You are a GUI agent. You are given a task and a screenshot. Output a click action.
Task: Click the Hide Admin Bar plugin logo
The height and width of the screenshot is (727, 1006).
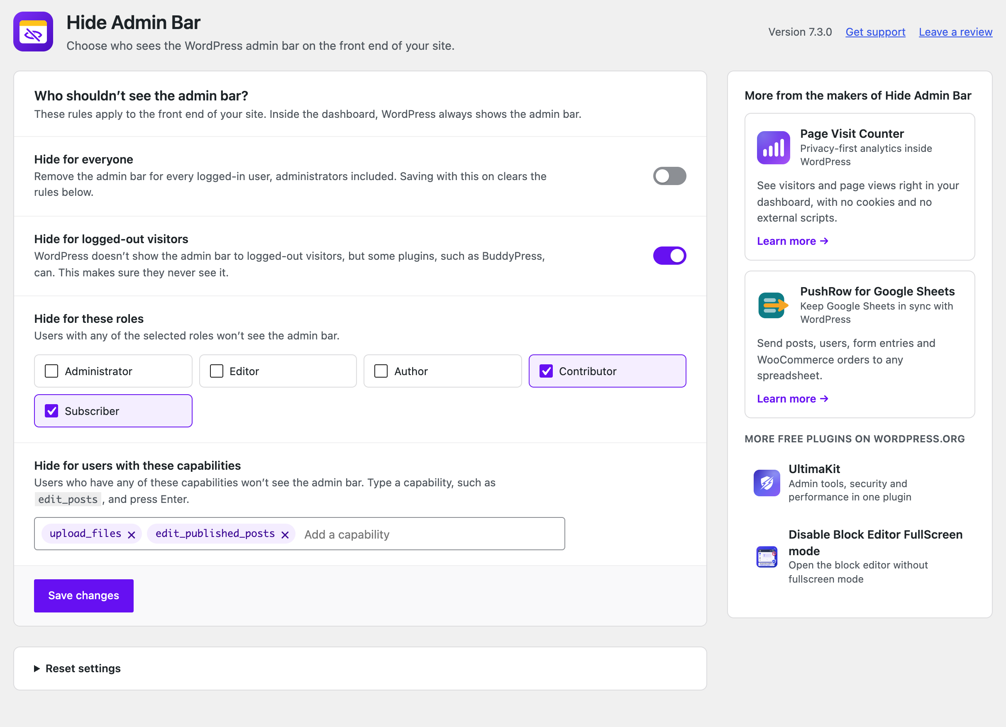click(33, 32)
